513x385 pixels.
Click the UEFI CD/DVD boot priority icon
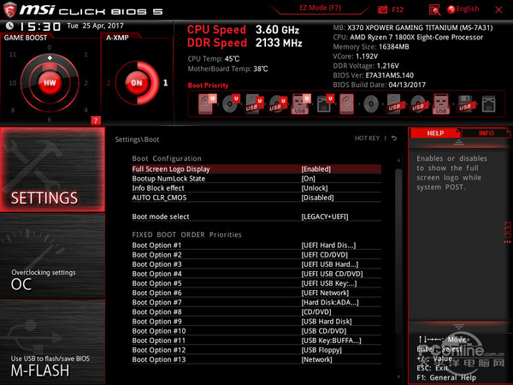click(x=231, y=104)
